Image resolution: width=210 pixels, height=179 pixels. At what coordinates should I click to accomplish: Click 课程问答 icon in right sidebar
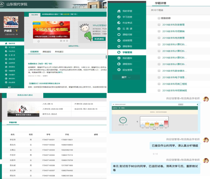coord(119,34)
